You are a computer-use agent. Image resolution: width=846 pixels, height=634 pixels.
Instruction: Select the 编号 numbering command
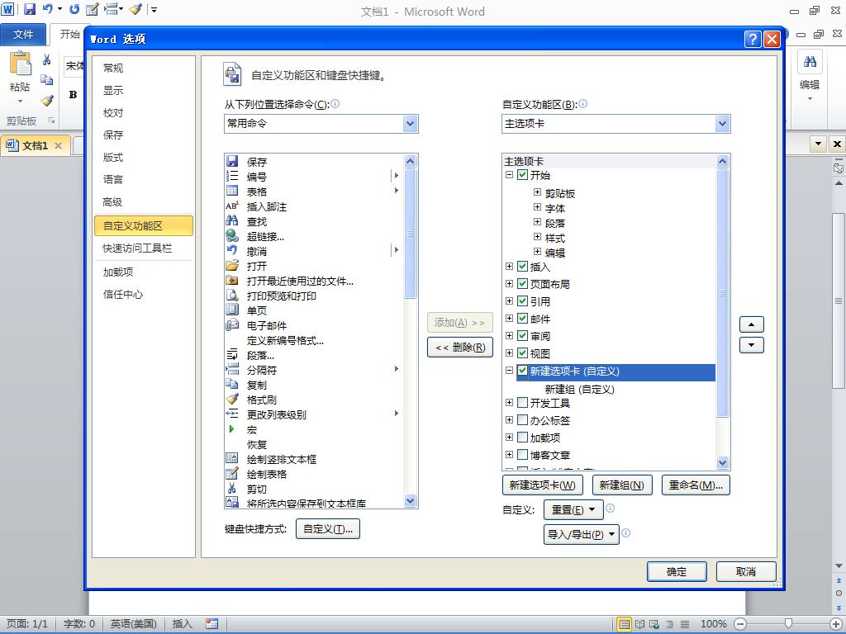pyautogui.click(x=313, y=177)
